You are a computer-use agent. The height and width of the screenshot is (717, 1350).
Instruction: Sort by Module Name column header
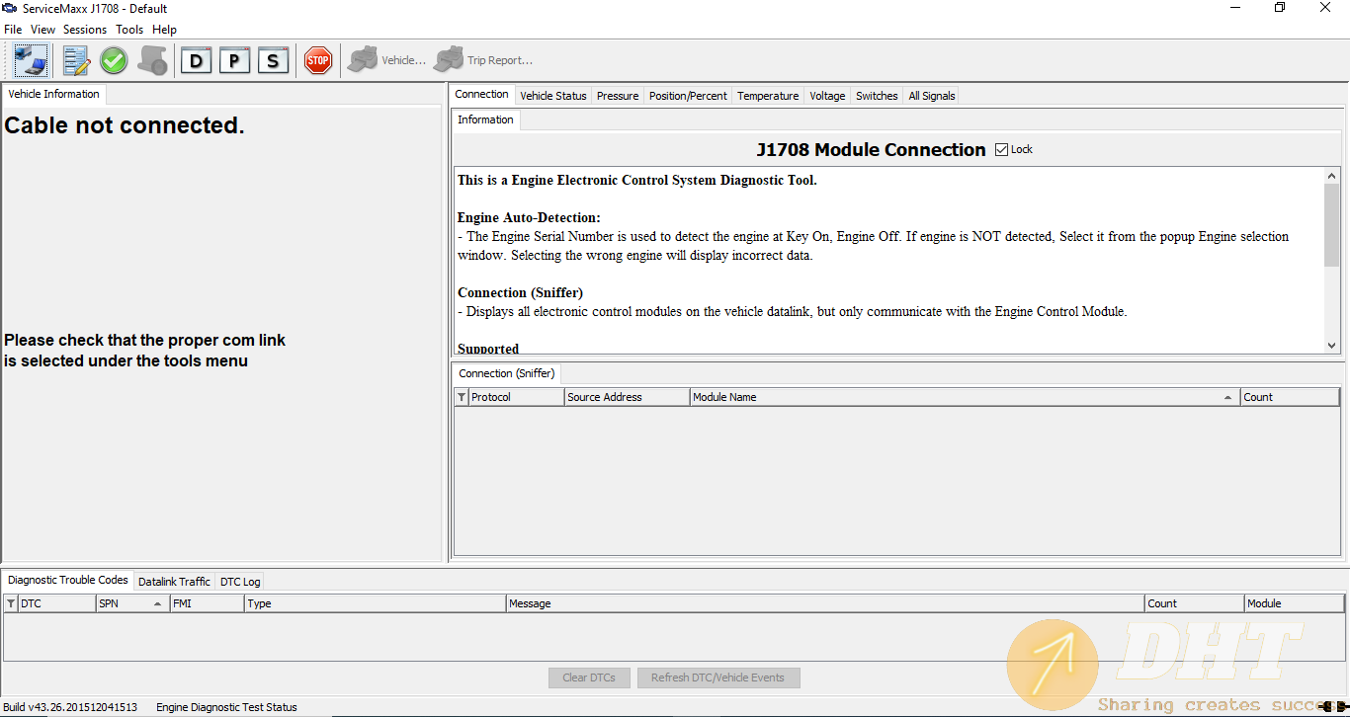point(965,397)
